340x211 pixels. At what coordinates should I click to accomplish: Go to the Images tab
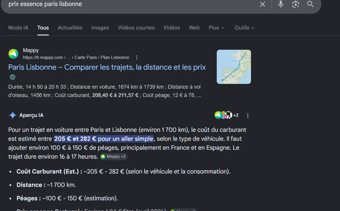pos(100,28)
